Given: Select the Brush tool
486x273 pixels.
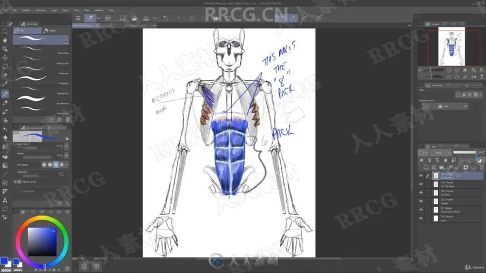Looking at the screenshot, I should click(5, 111).
